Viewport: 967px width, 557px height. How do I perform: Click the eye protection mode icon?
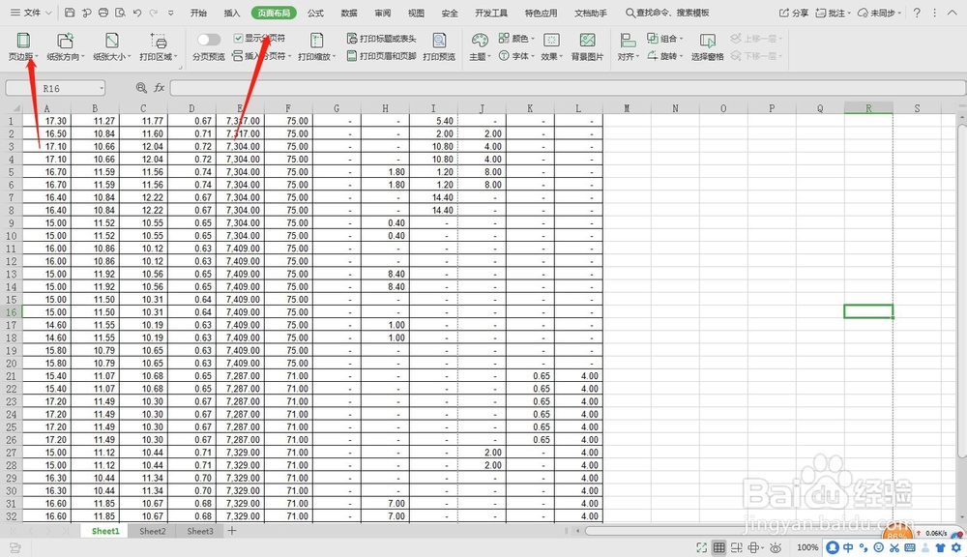[776, 547]
